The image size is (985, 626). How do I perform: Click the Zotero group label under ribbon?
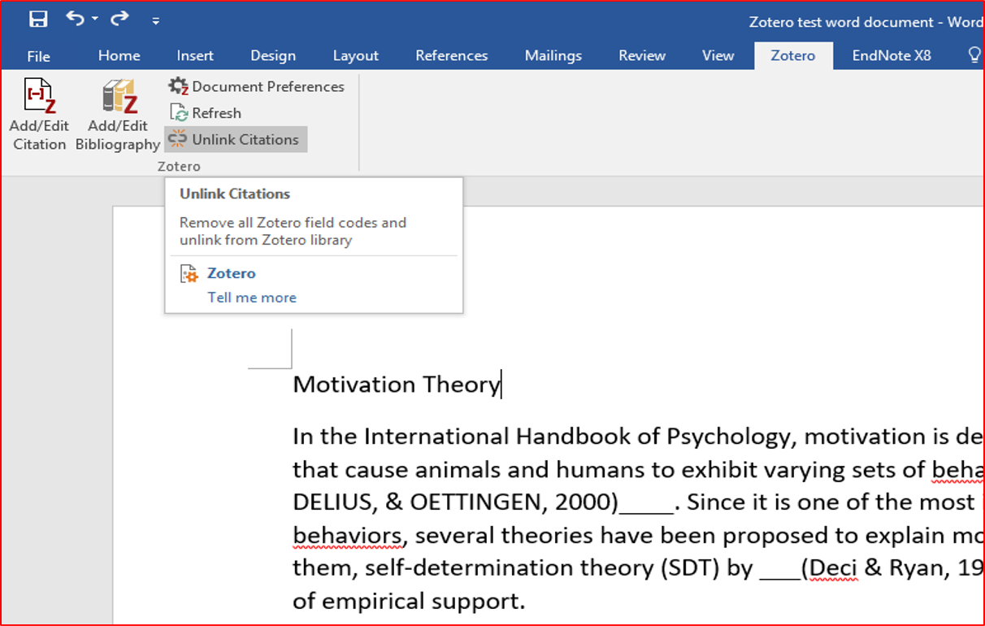tap(179, 166)
